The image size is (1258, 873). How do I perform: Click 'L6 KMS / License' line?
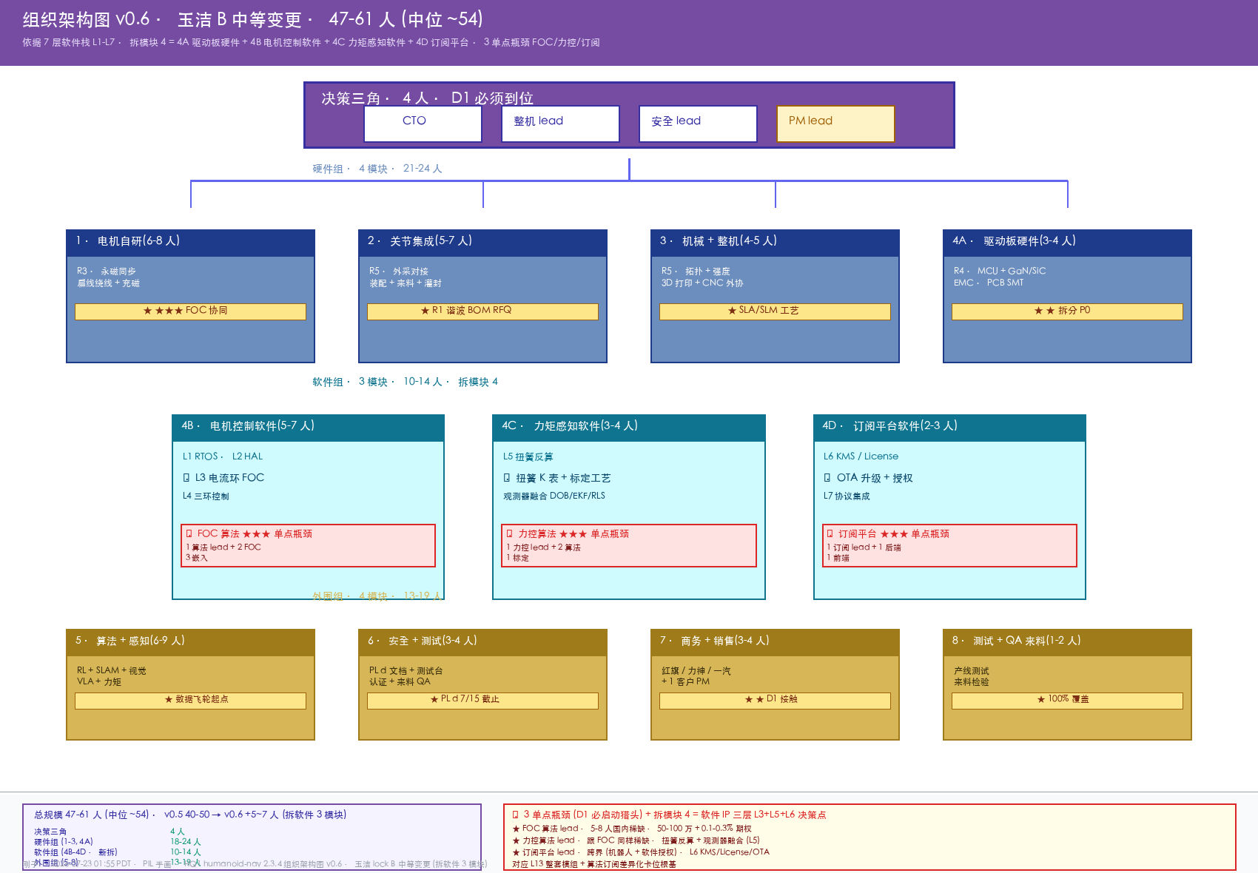861,456
